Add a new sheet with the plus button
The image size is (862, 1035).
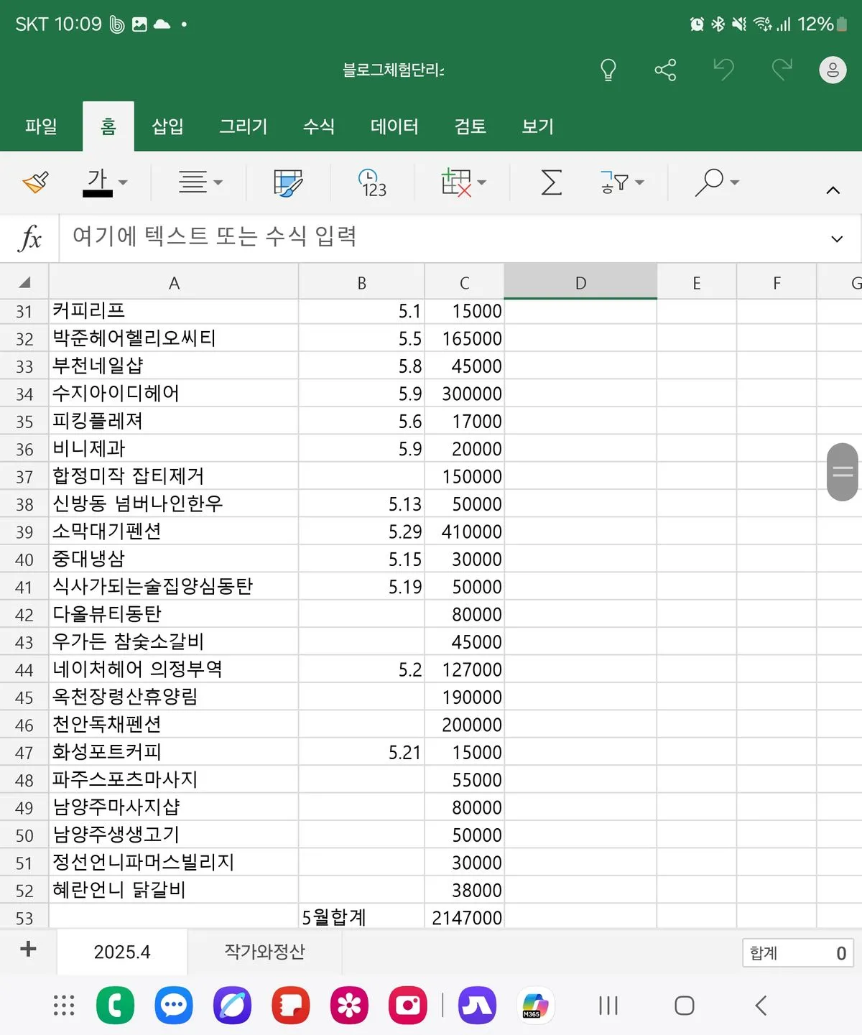(27, 950)
